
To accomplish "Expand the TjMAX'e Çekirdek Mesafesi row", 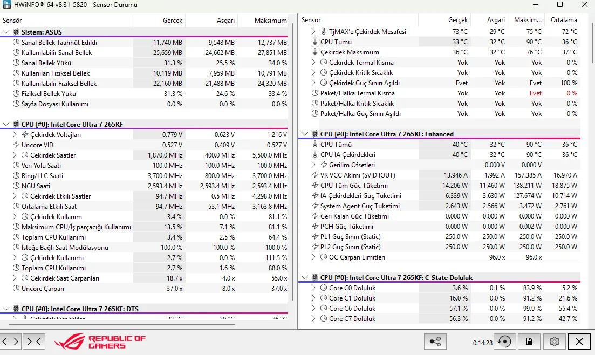I will pyautogui.click(x=313, y=31).
